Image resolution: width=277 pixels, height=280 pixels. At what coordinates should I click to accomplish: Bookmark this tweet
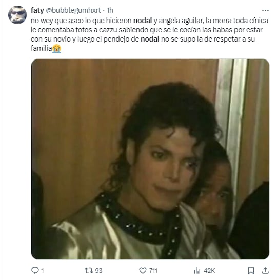pyautogui.click(x=251, y=270)
